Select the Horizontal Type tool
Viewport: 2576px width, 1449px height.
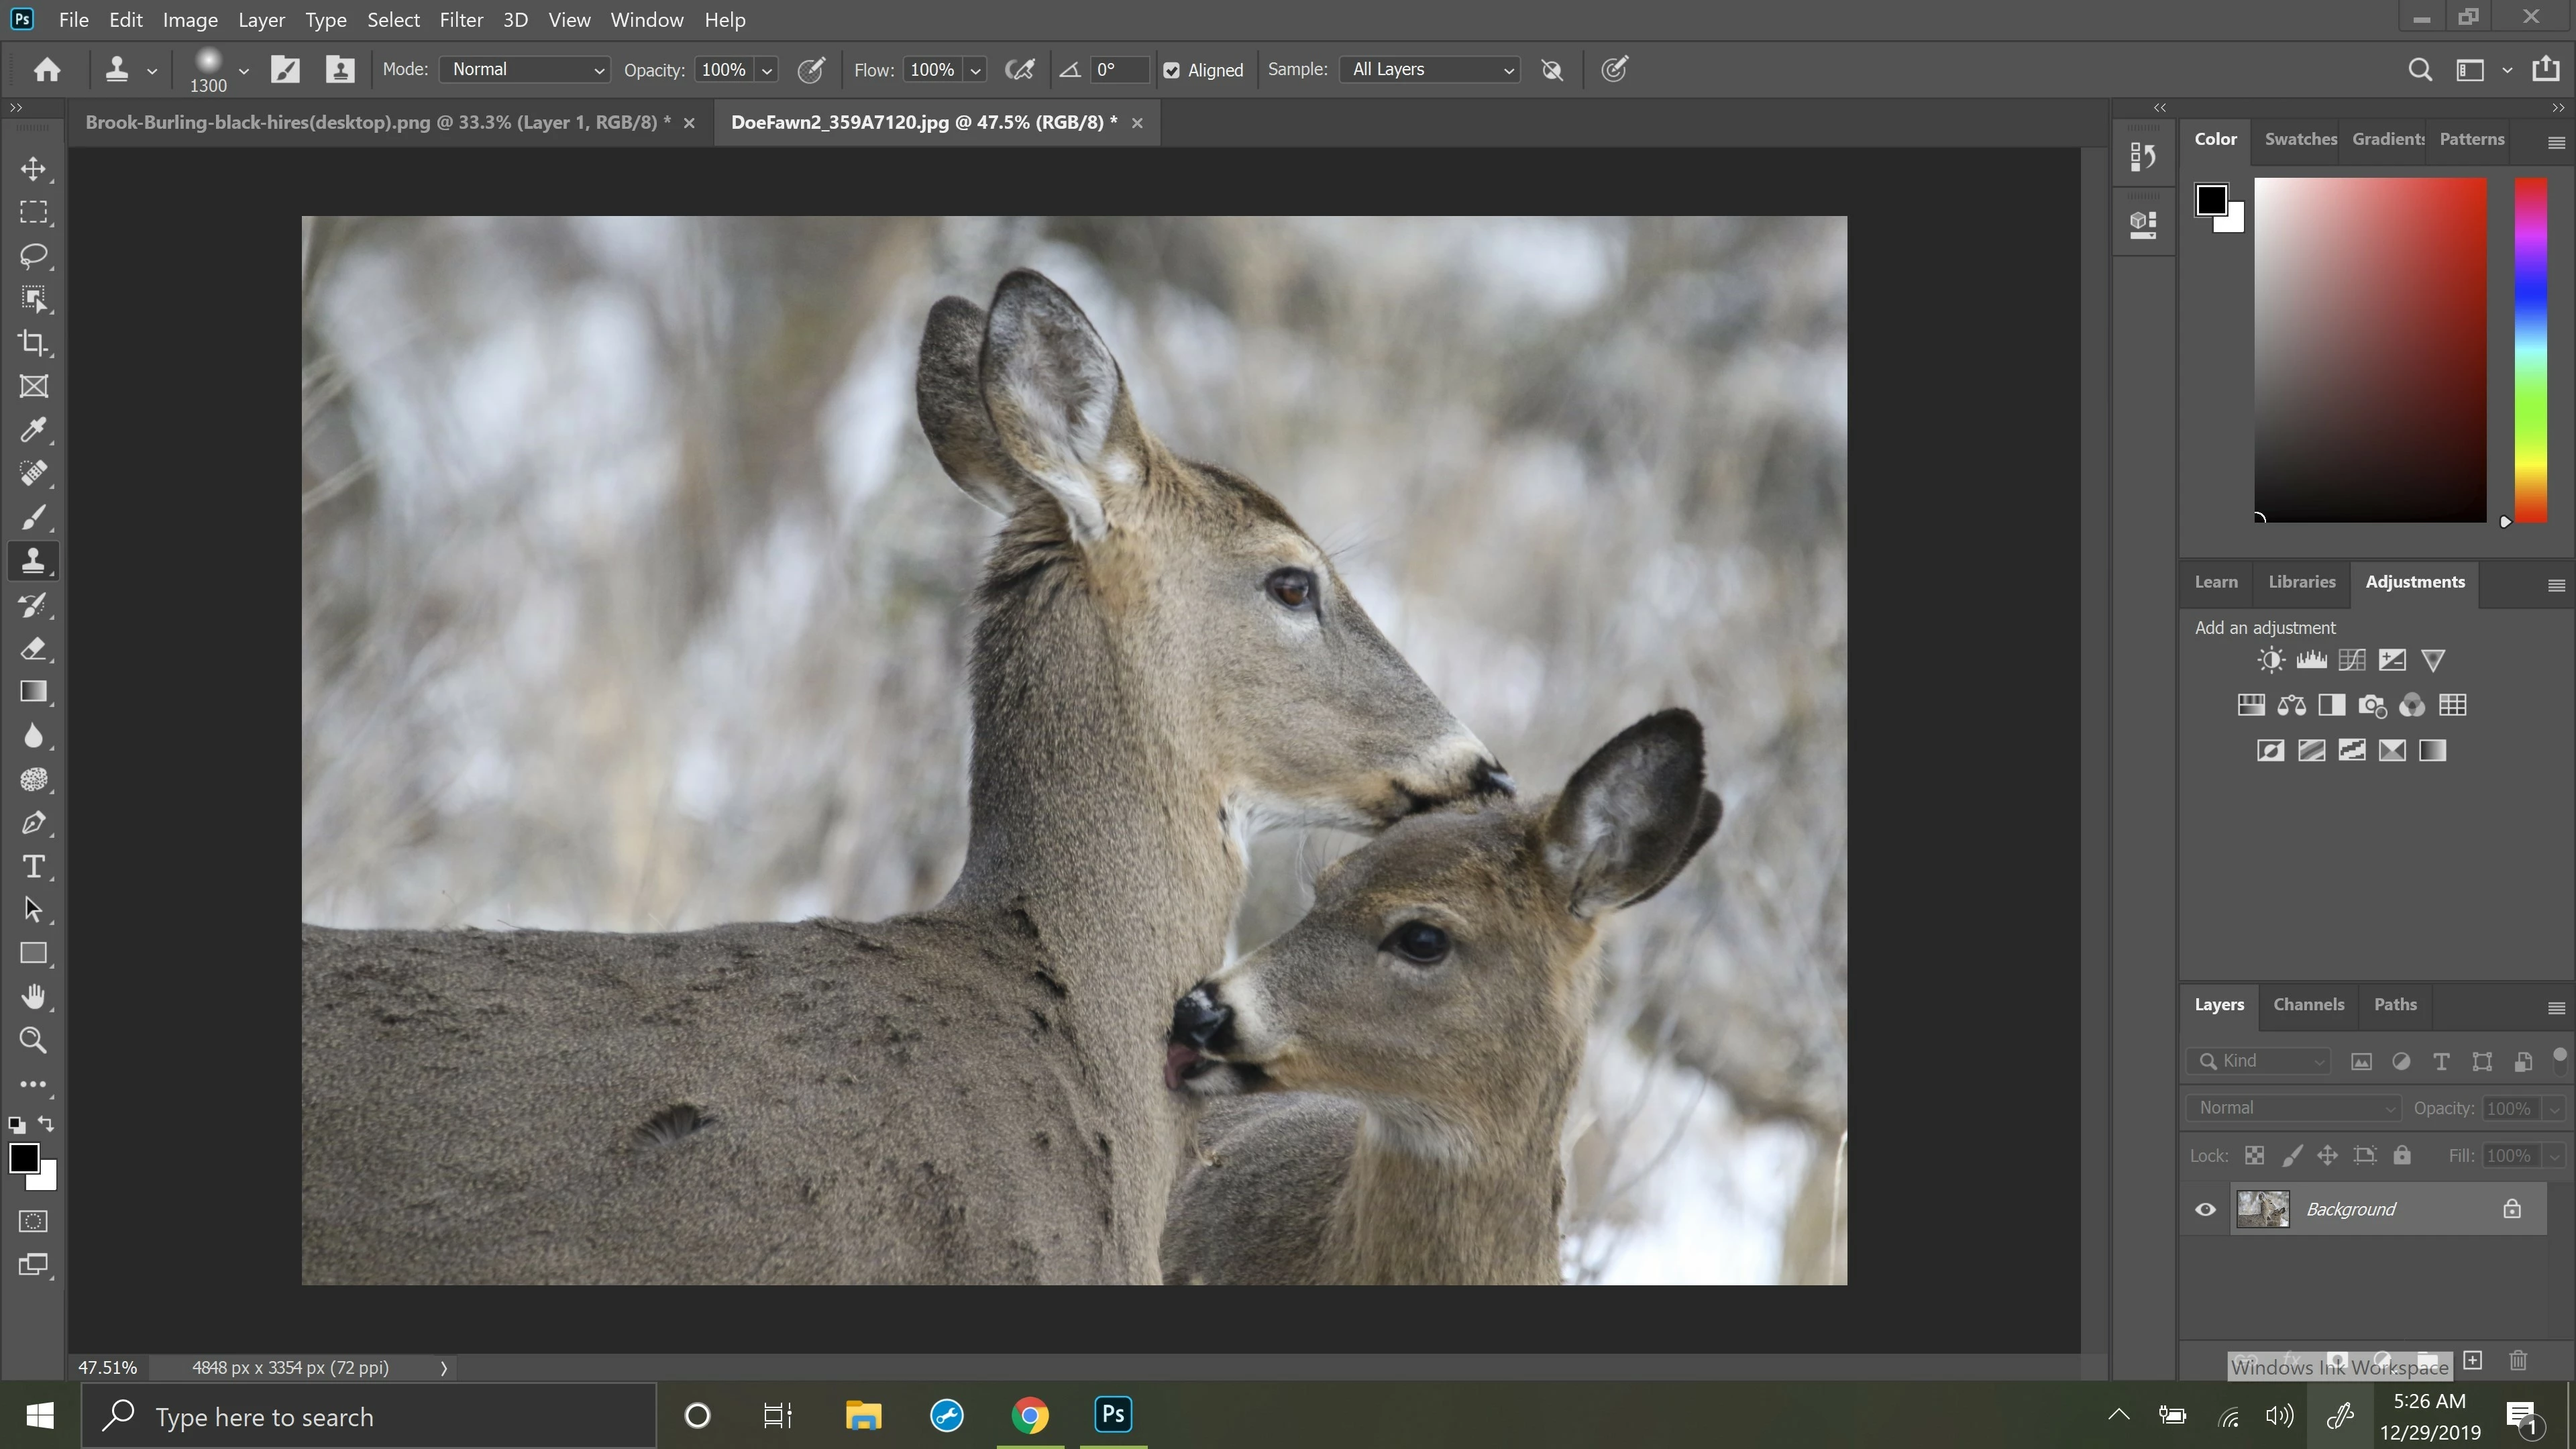[33, 866]
